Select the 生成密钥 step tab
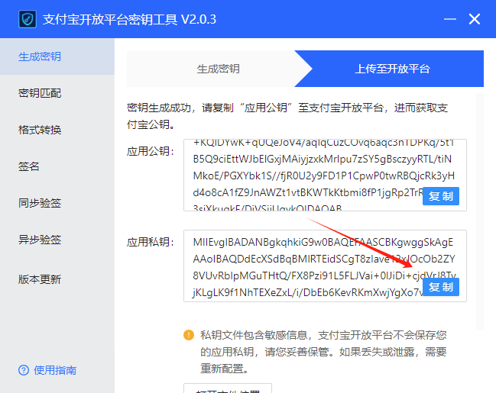 point(219,69)
